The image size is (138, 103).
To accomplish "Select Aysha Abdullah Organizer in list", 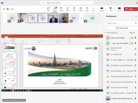I will coord(121,49).
